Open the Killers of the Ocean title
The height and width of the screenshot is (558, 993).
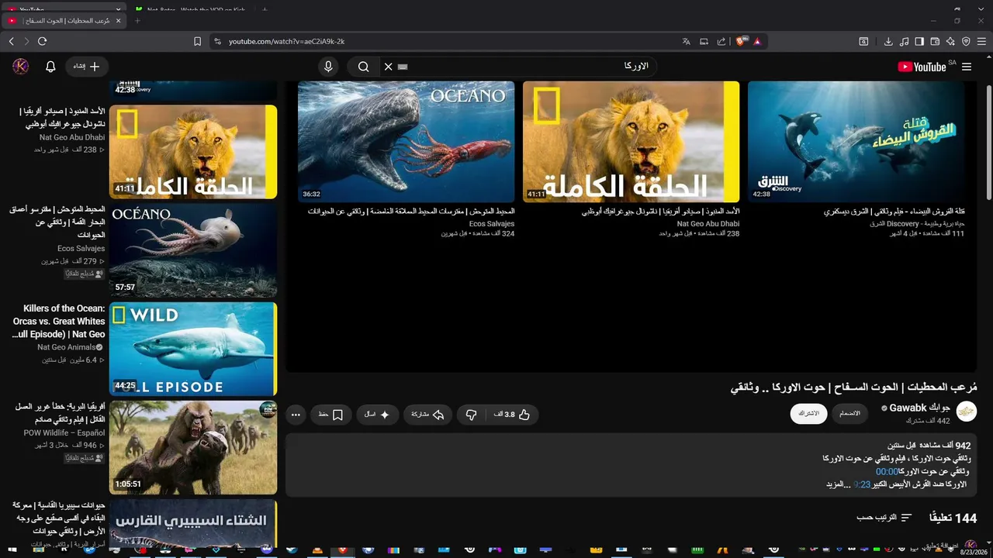coord(59,321)
